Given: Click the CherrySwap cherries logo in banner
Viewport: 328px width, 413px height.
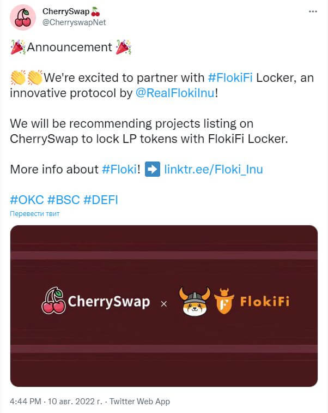Looking at the screenshot, I should click(x=53, y=301).
